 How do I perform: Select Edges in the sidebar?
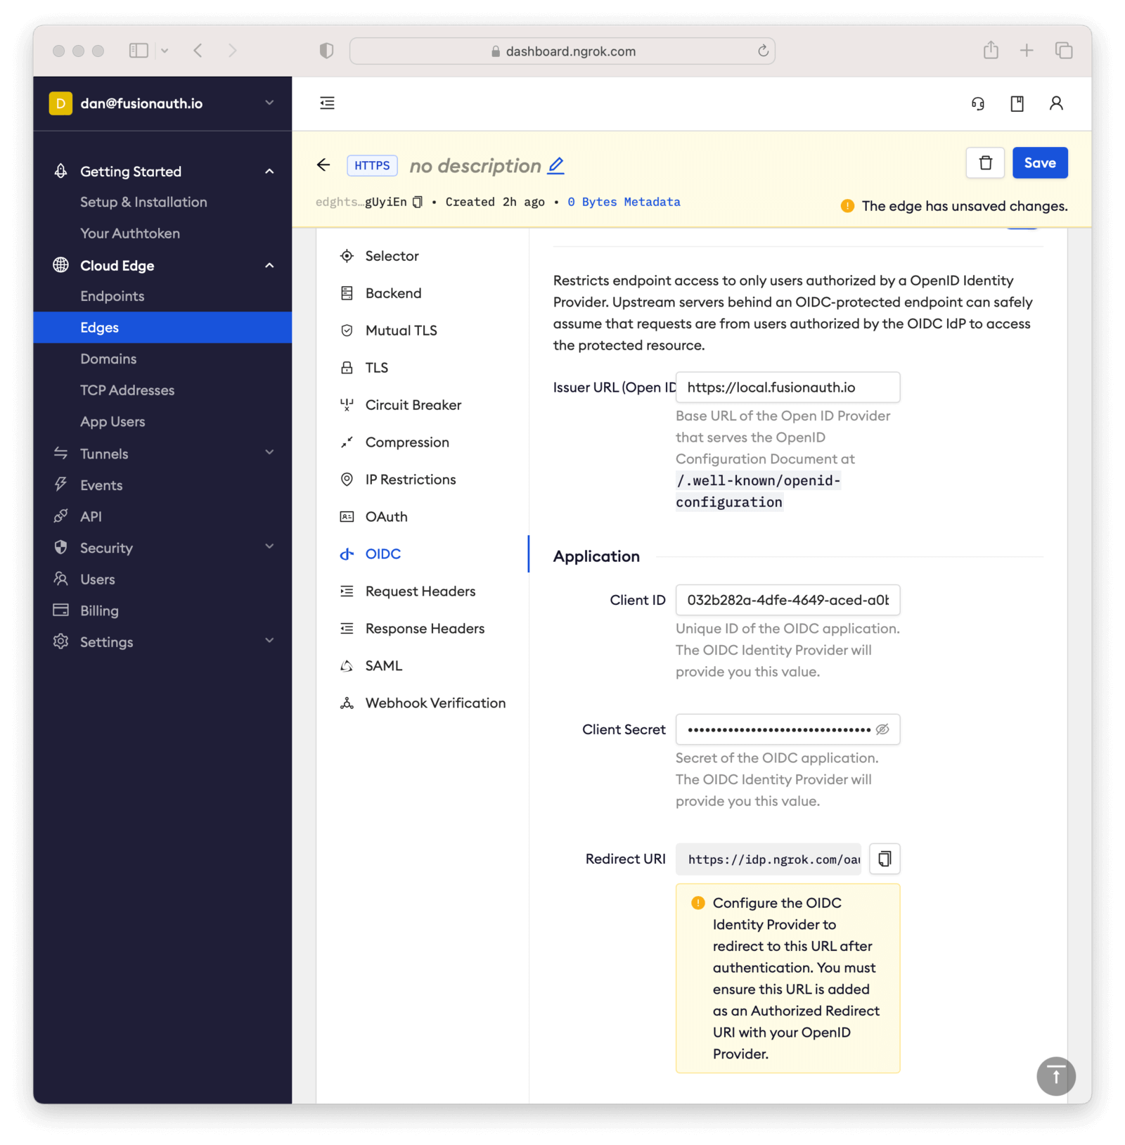click(162, 328)
